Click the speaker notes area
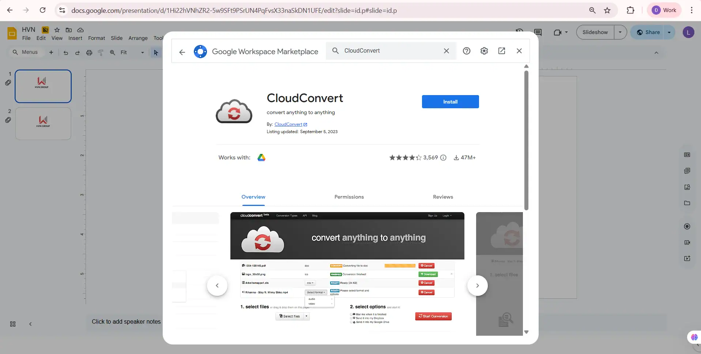 126,322
